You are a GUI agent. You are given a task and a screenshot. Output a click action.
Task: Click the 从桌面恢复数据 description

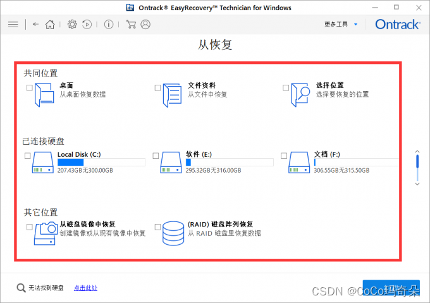pyautogui.click(x=83, y=94)
